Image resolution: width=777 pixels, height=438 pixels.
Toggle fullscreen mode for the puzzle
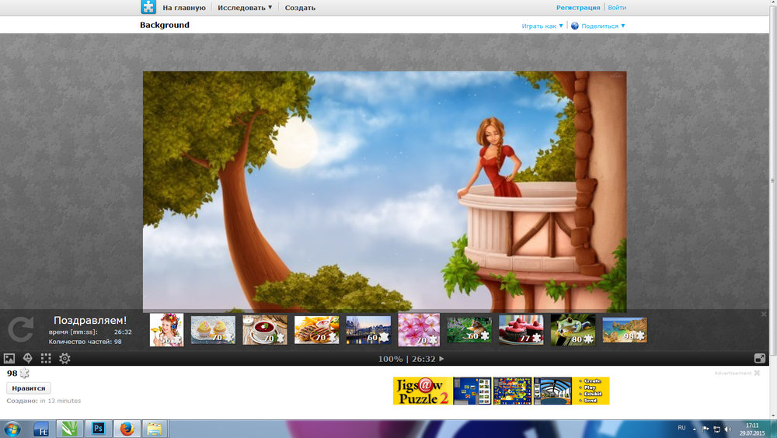tap(760, 358)
